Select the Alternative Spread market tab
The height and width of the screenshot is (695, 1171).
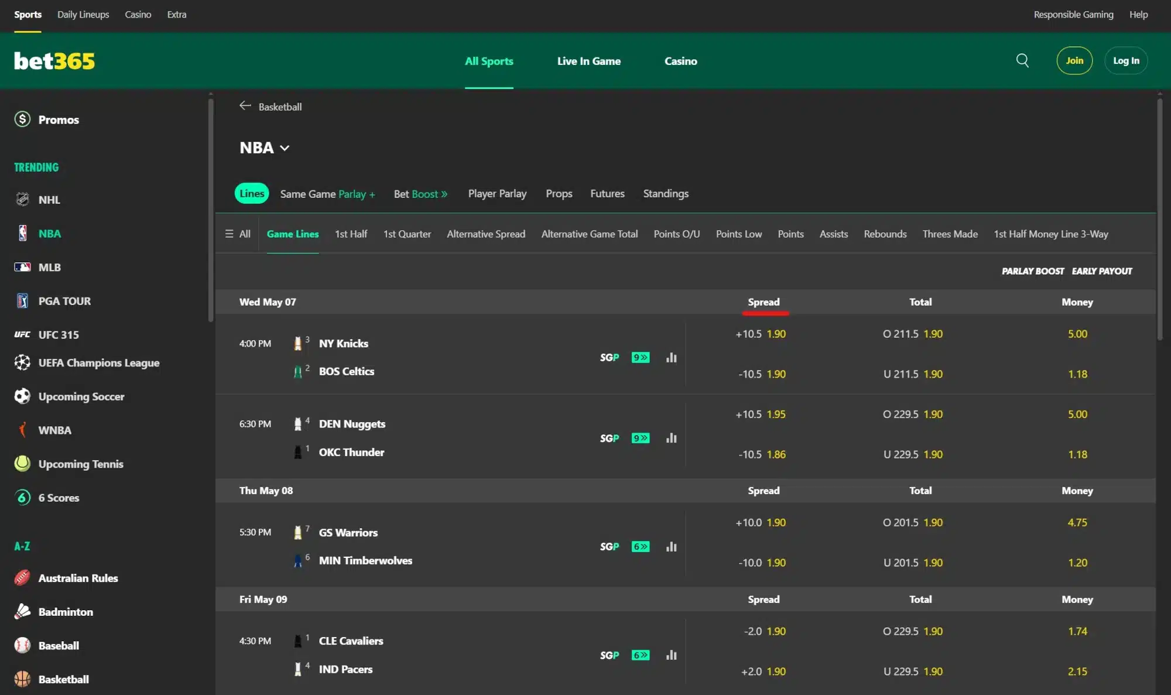click(486, 234)
